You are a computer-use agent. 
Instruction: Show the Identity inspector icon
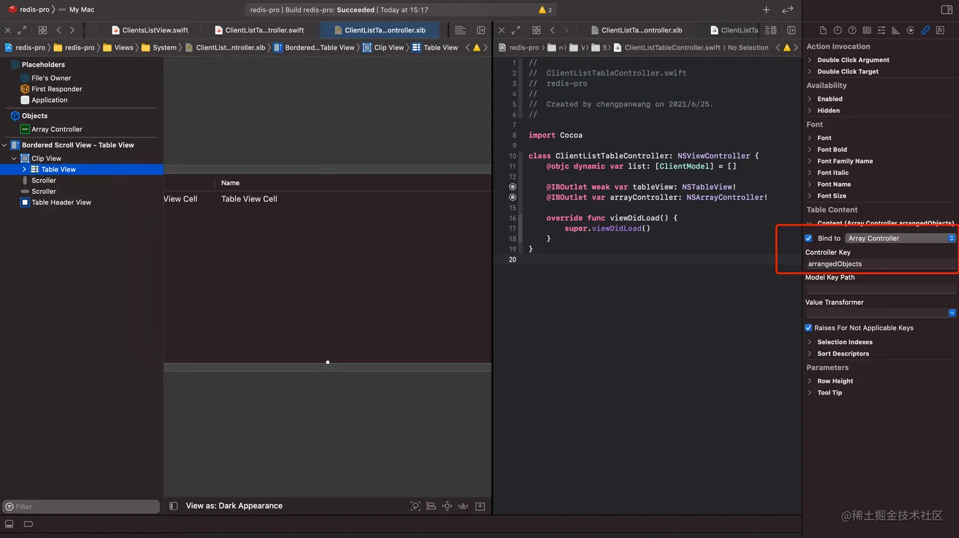(x=866, y=30)
